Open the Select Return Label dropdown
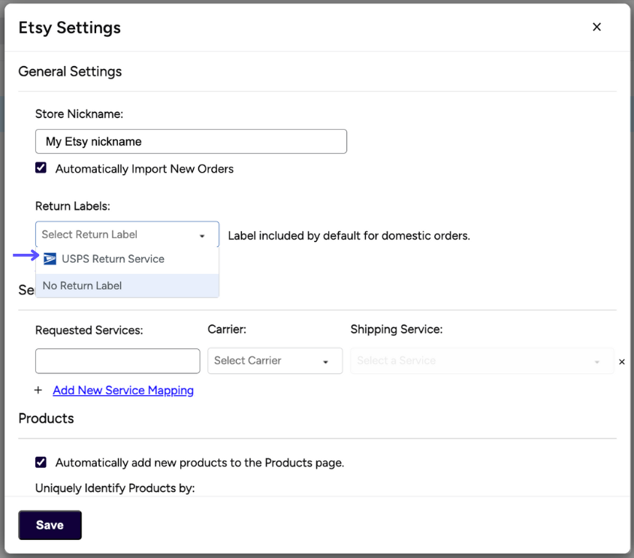Viewport: 634px width, 558px height. (x=127, y=234)
